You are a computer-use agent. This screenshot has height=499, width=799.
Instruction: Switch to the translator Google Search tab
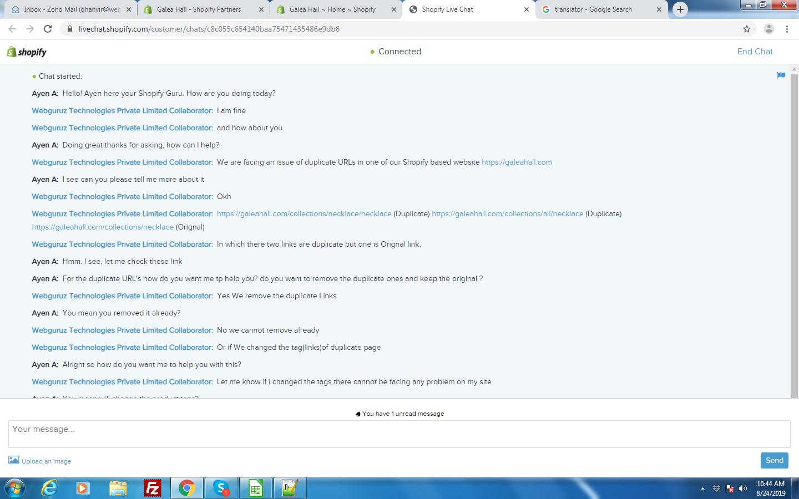pos(593,9)
